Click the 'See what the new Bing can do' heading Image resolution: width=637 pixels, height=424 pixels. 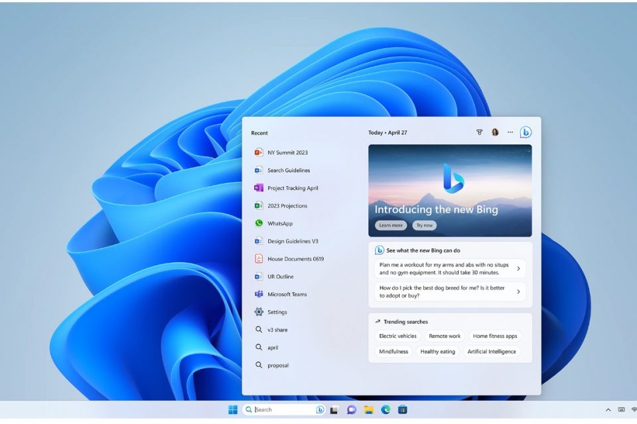423,250
